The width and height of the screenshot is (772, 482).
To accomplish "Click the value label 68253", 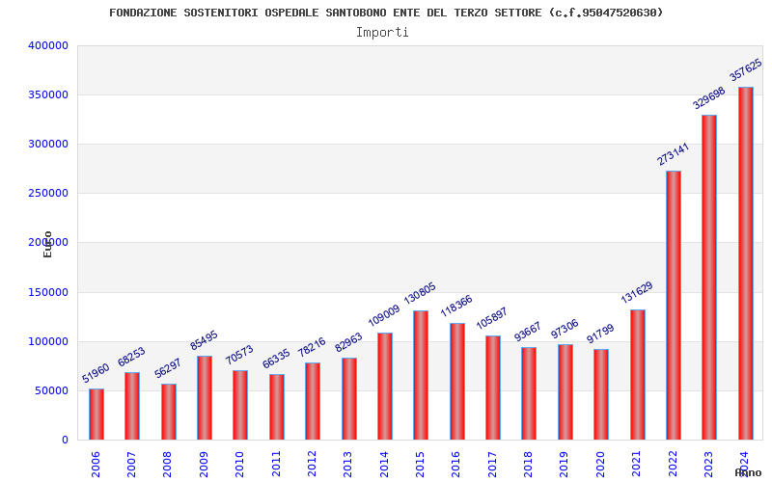I will (x=131, y=357).
